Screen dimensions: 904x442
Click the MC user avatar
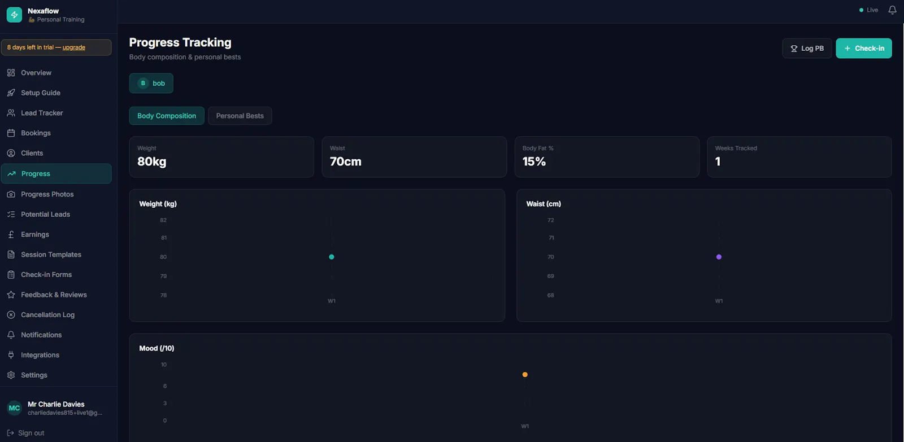[x=14, y=408]
